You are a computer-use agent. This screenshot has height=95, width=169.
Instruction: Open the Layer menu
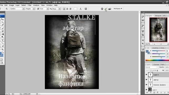pos(17,5)
